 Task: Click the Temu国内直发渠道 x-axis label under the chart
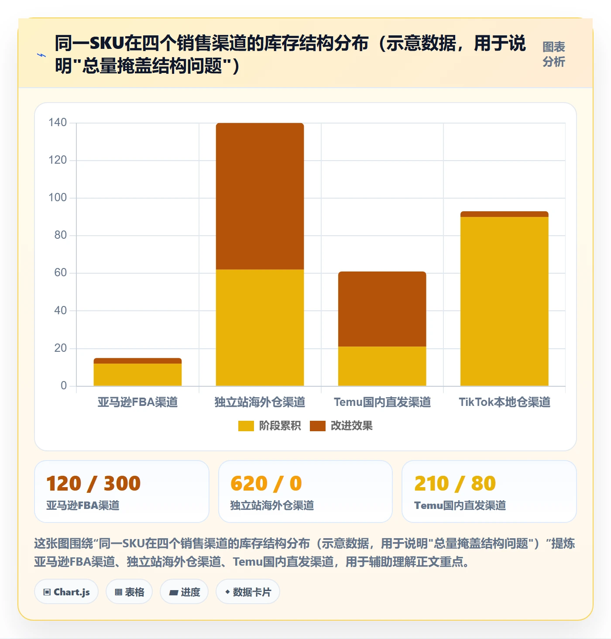(x=382, y=402)
